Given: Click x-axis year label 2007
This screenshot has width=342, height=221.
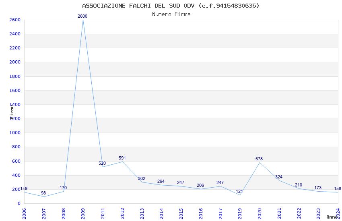Looking at the screenshot, I should pos(44,214).
